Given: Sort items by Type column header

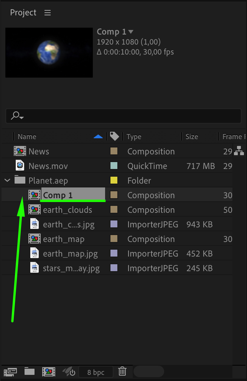Looking at the screenshot, I should (134, 137).
